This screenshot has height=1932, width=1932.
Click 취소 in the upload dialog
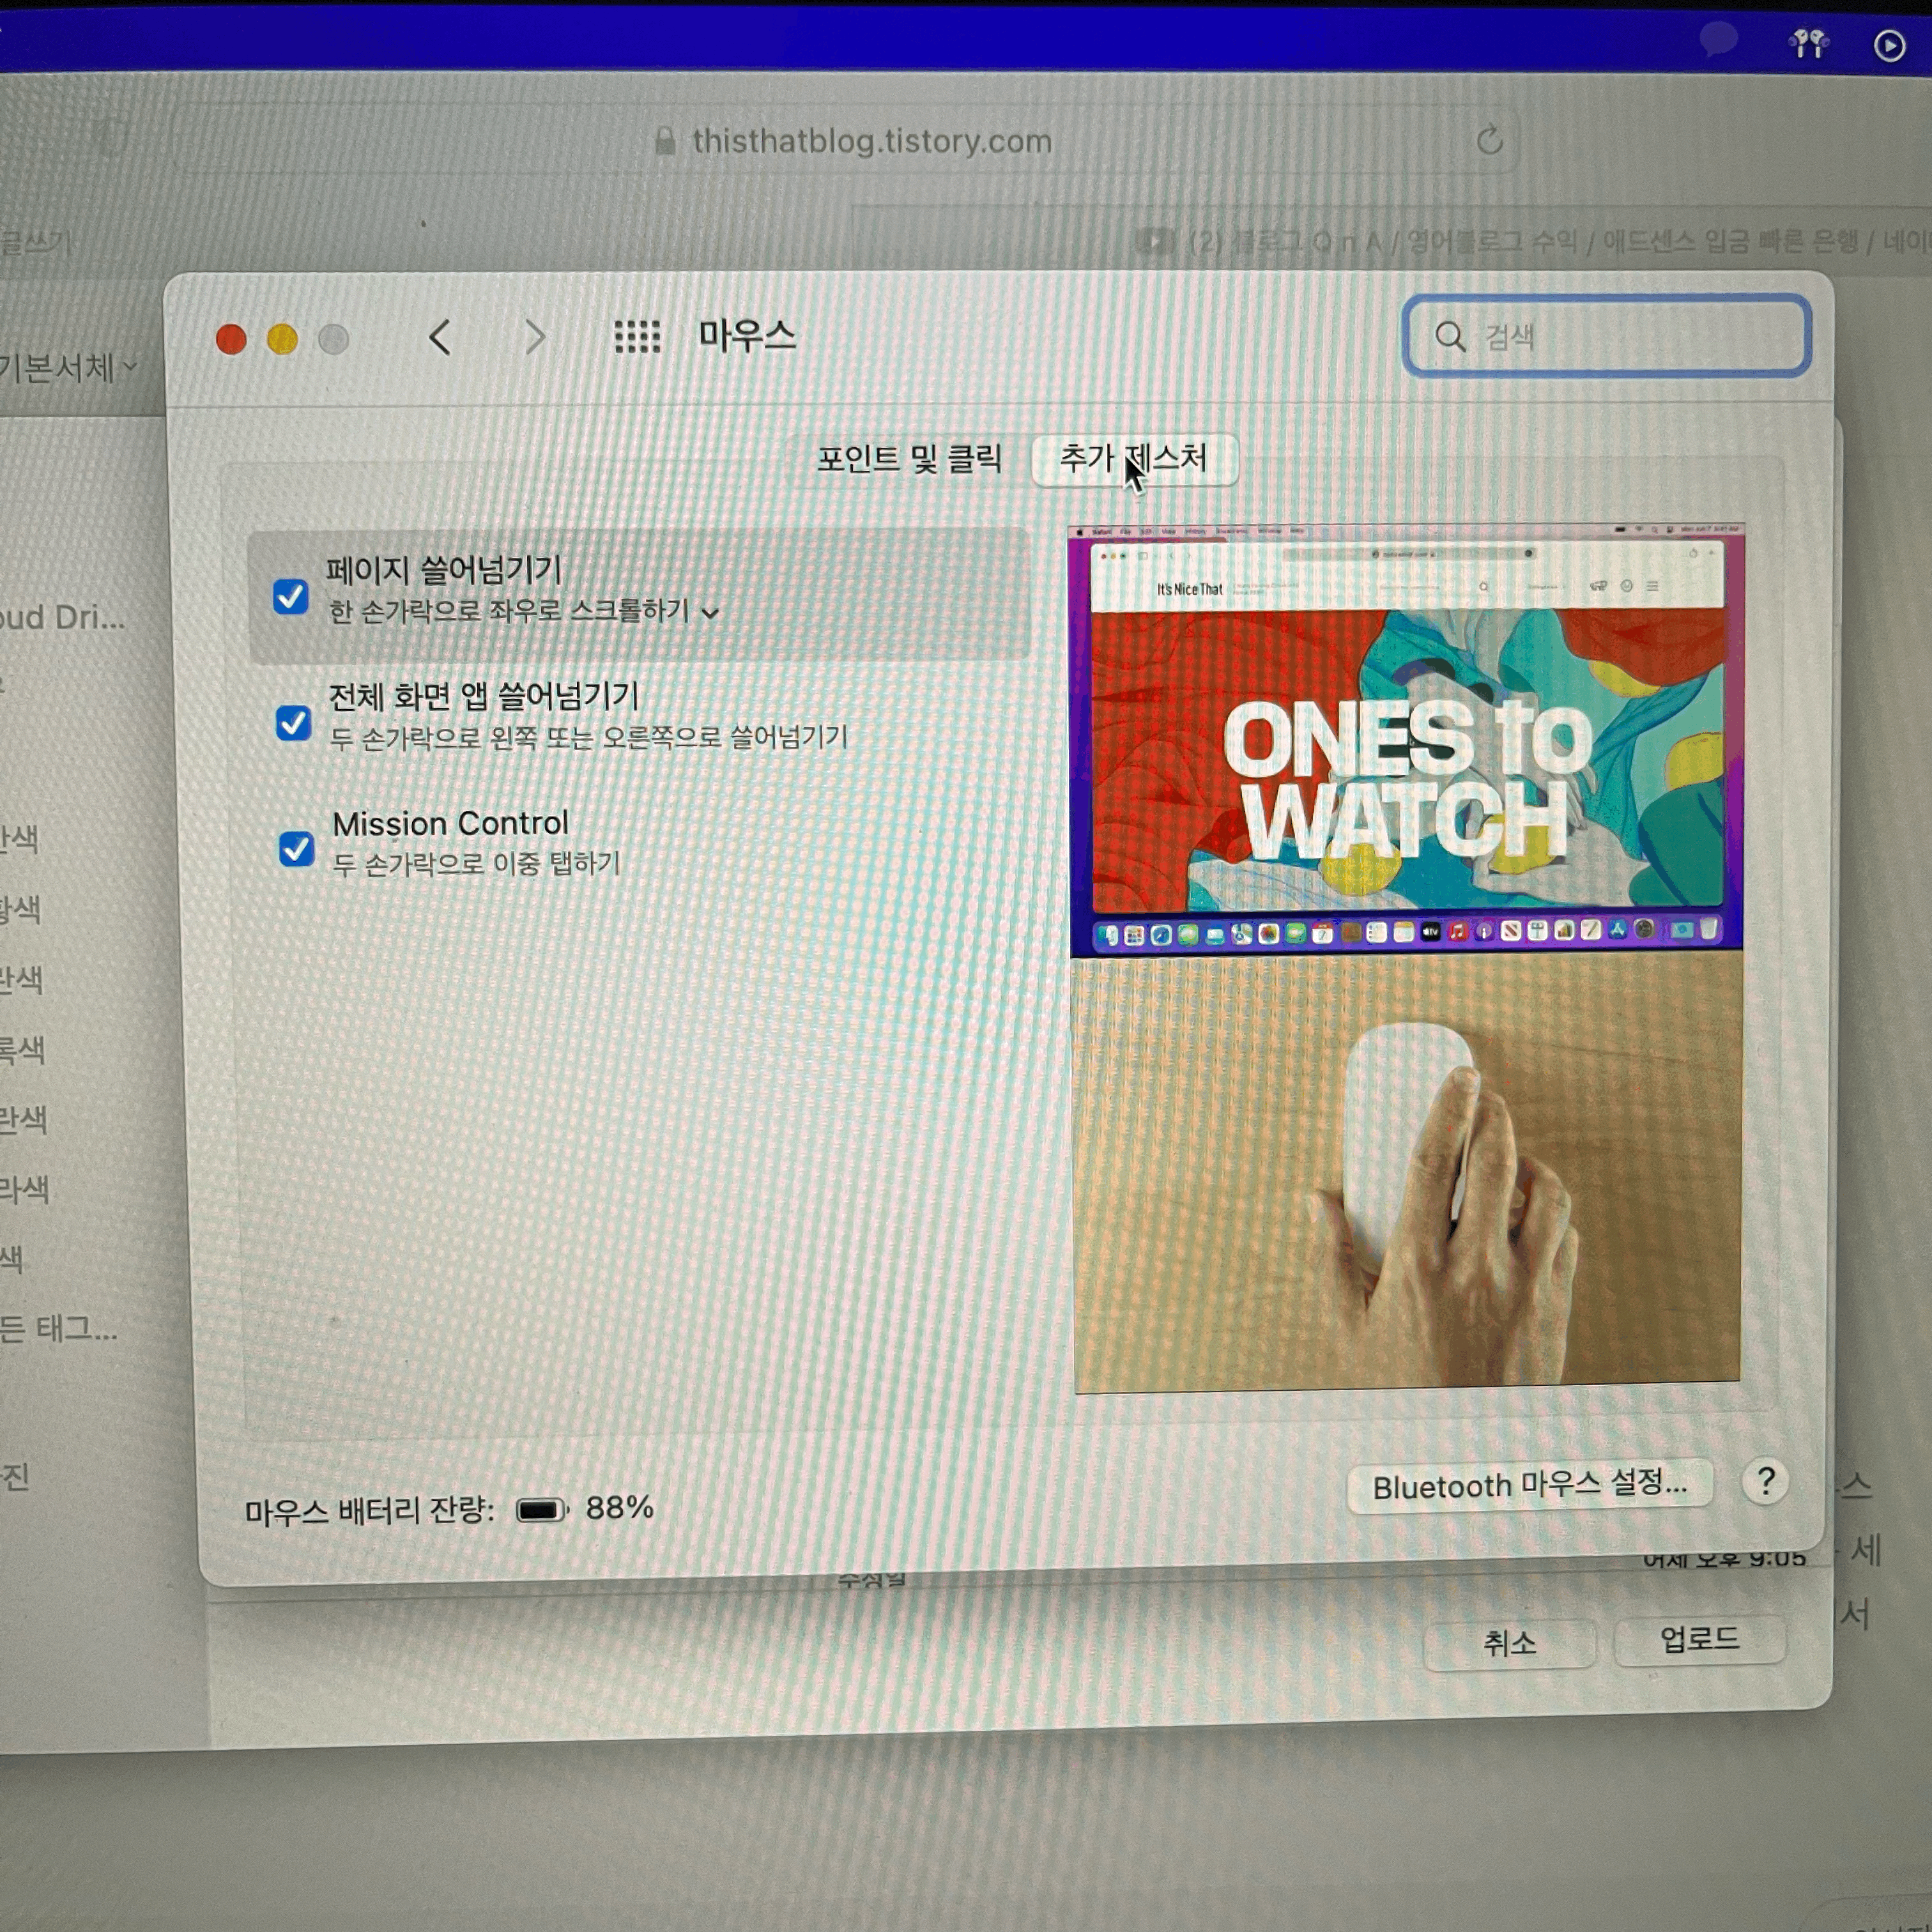tap(1509, 1643)
